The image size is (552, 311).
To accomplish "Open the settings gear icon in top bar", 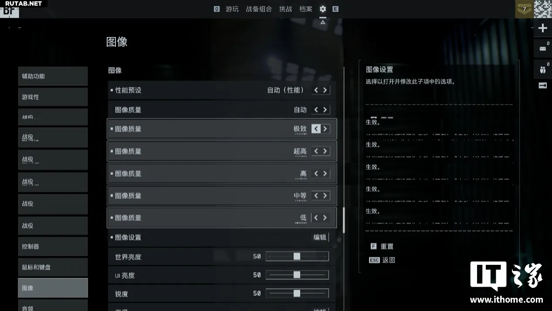I will click(x=322, y=9).
